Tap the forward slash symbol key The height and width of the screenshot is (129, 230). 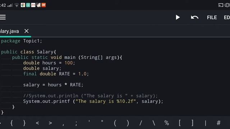[141, 123]
